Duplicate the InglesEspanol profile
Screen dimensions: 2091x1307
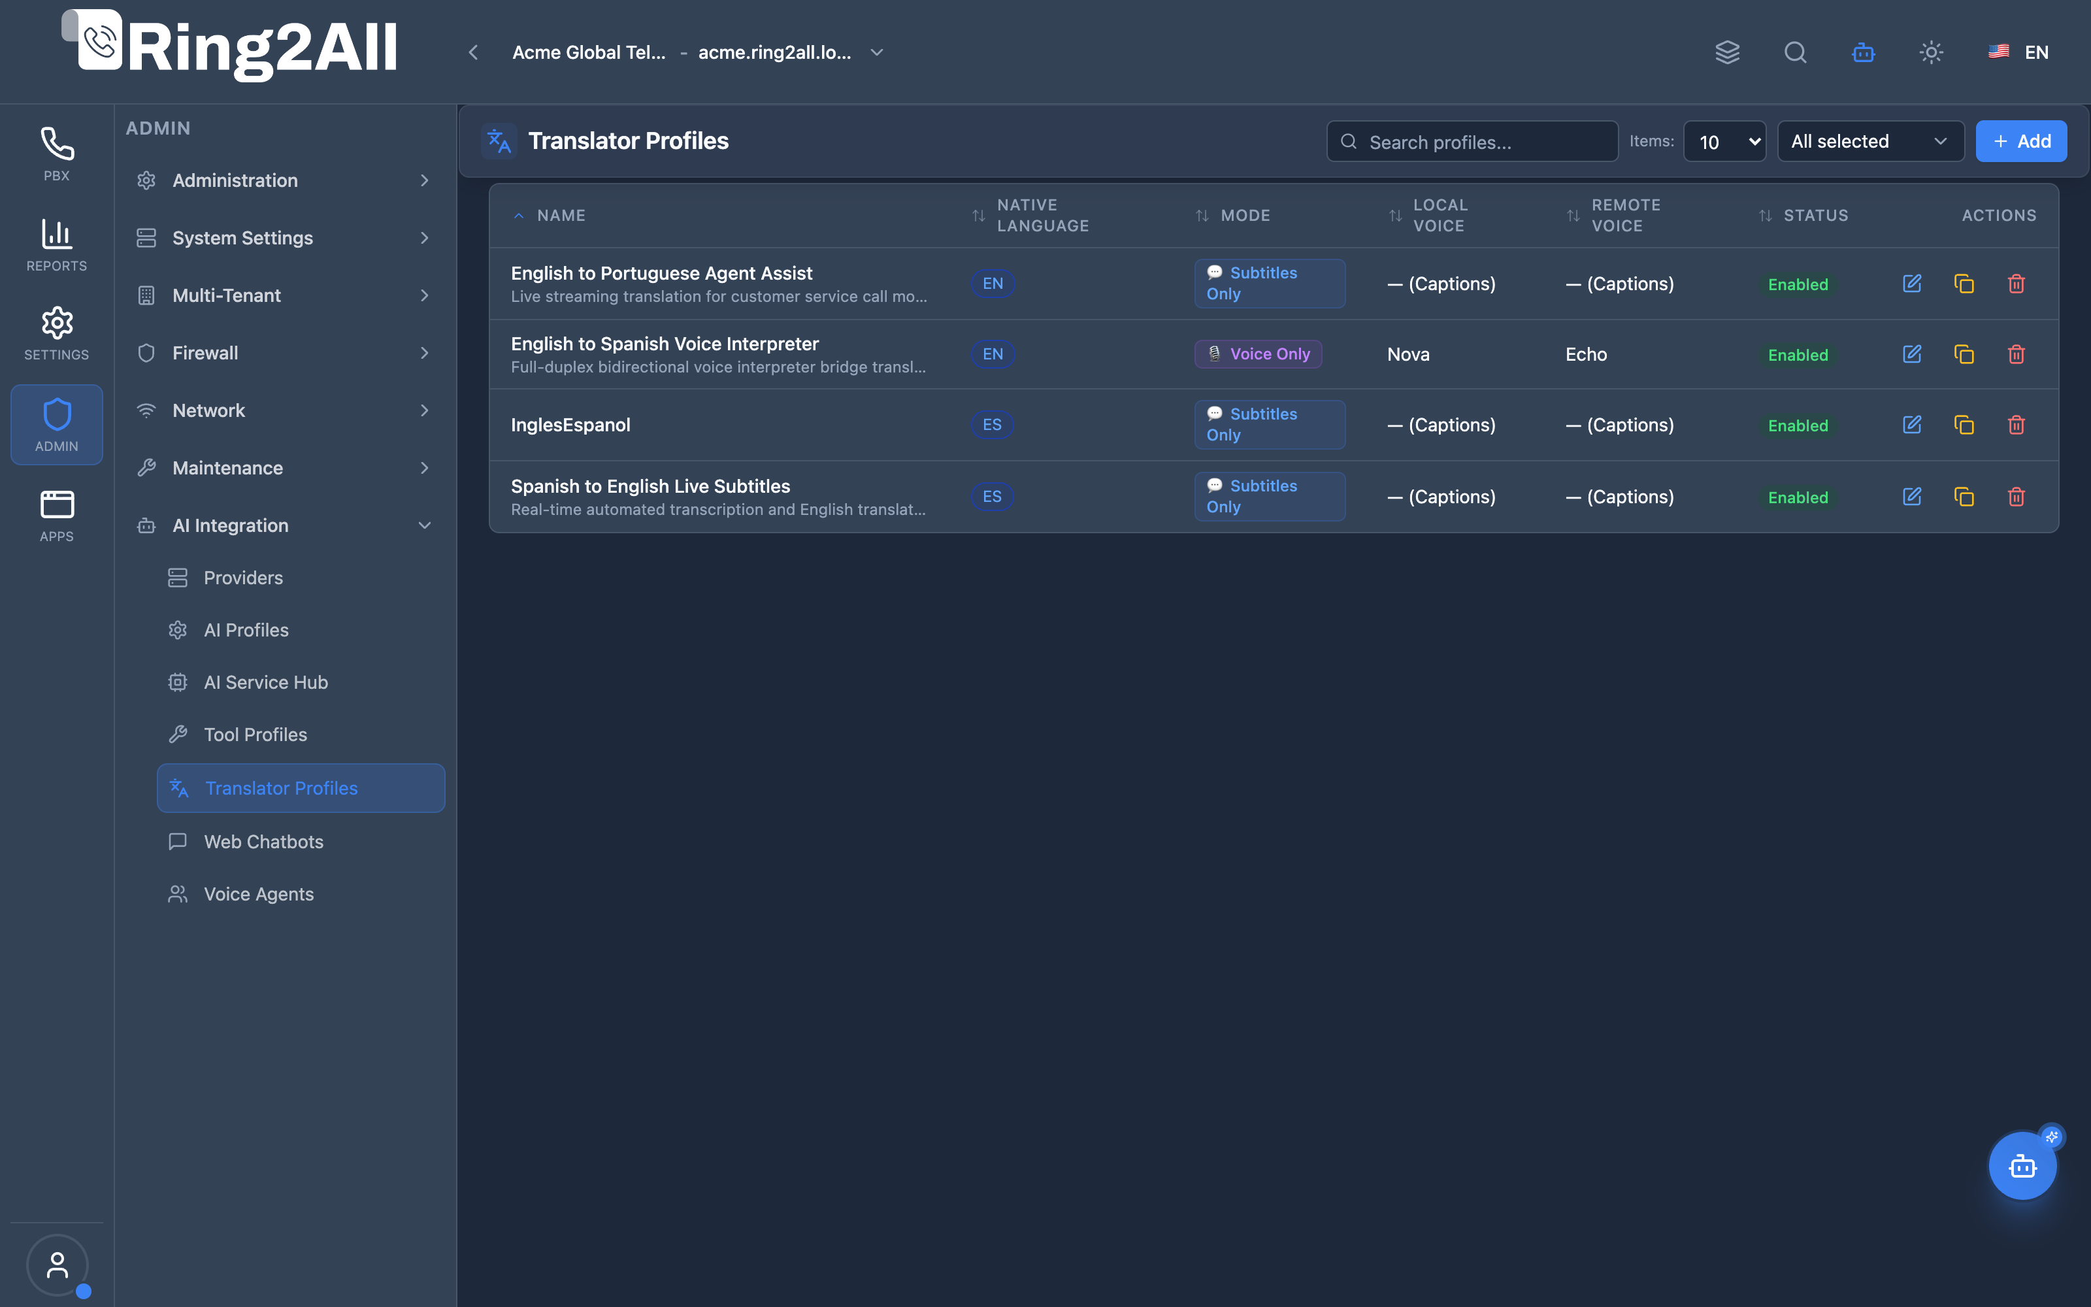tap(1964, 424)
